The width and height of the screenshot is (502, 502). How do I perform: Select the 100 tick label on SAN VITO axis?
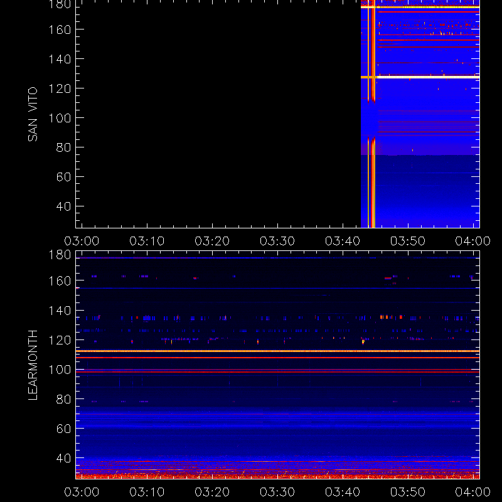coord(60,118)
